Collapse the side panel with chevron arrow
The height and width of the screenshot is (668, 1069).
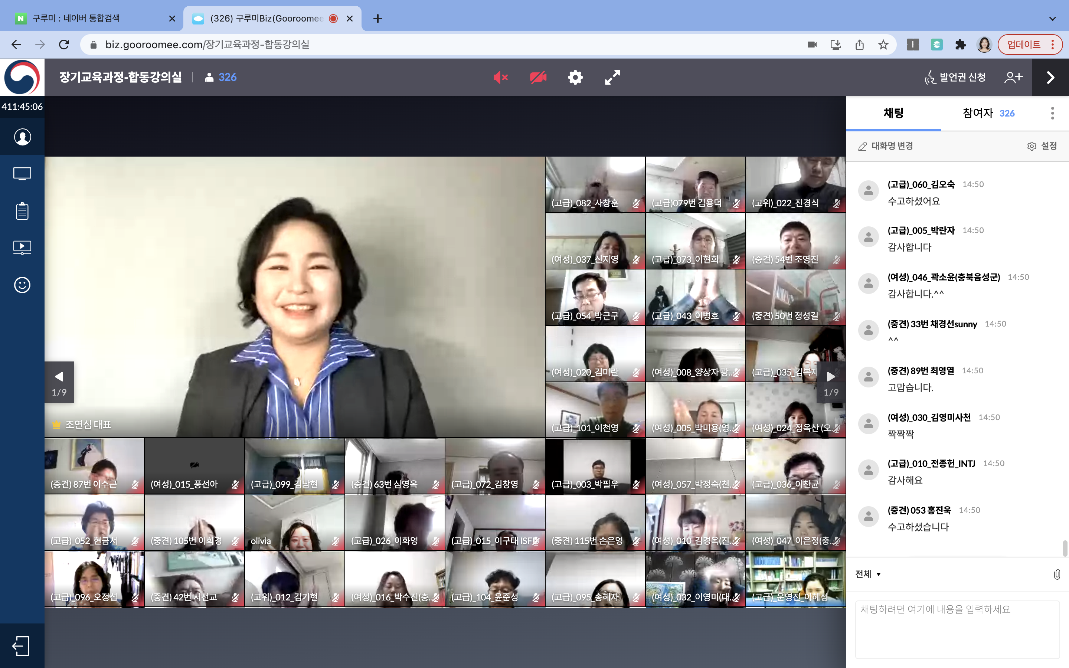[1050, 77]
